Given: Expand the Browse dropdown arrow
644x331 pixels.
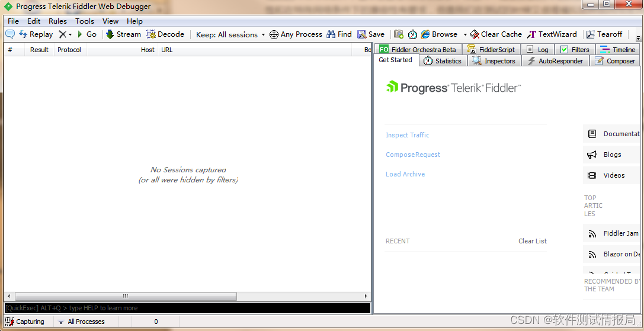Looking at the screenshot, I should (x=465, y=34).
